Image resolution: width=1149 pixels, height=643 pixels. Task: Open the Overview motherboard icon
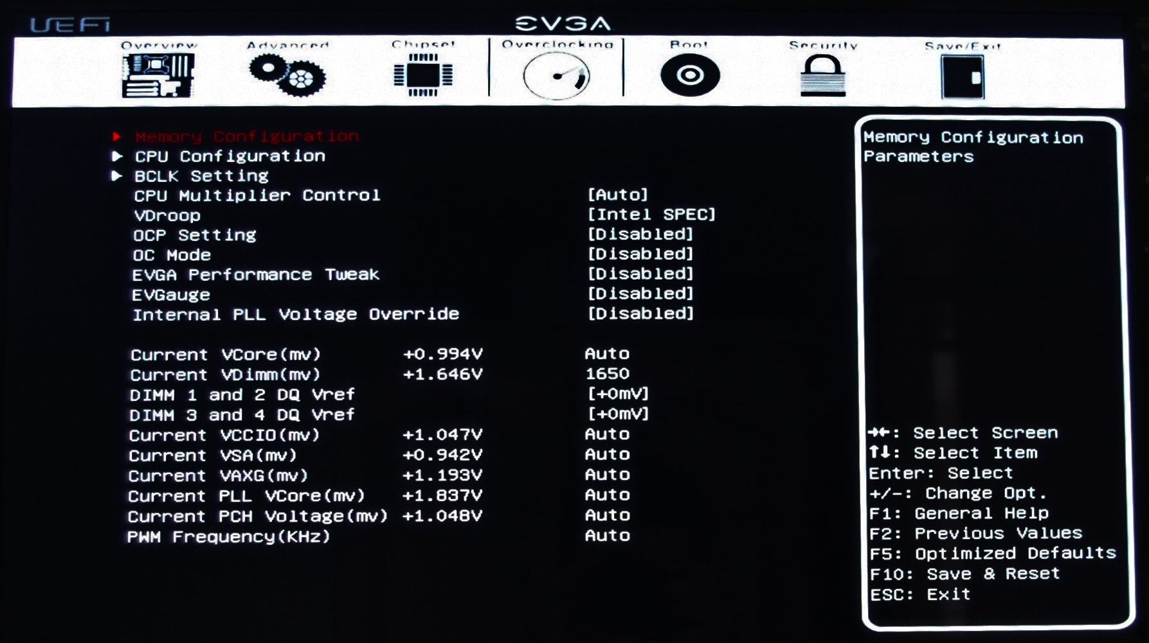[x=158, y=76]
